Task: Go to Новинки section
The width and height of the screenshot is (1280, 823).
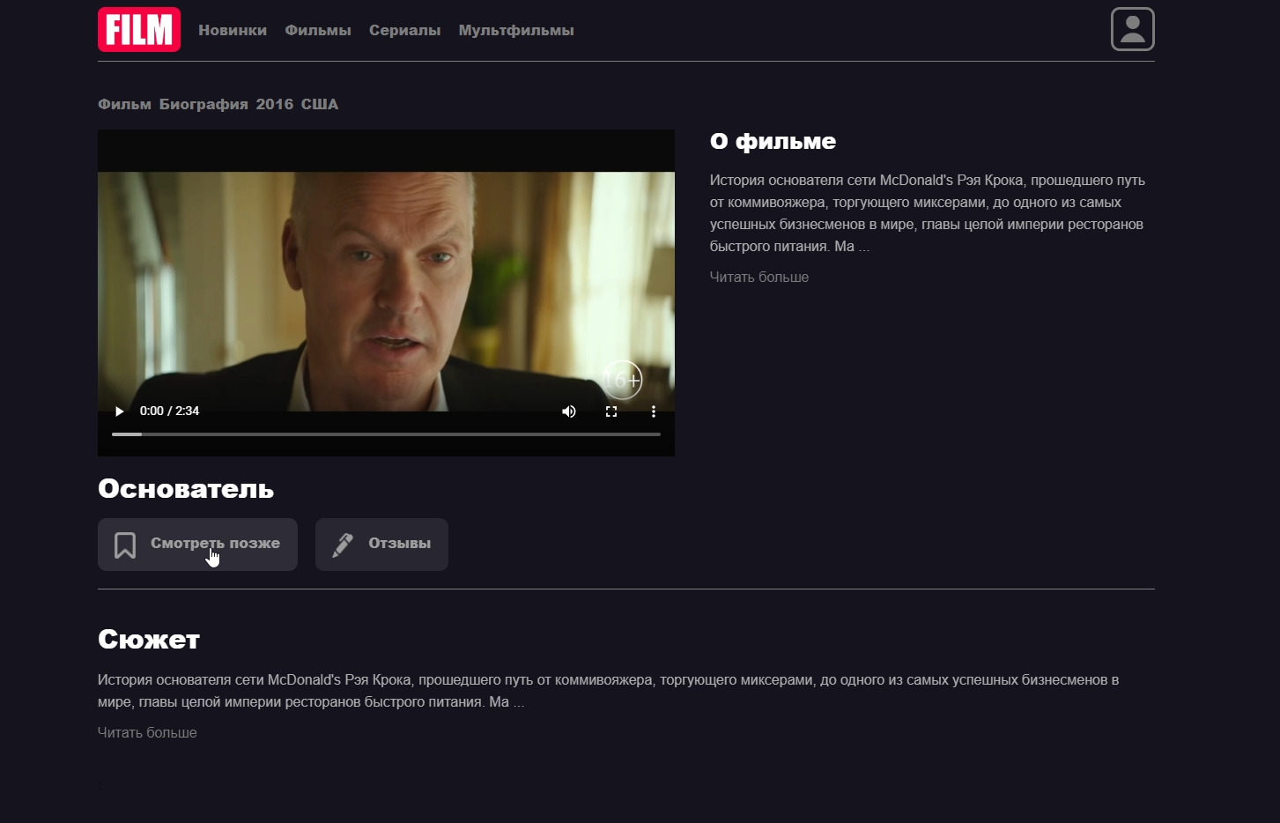Action: [233, 30]
